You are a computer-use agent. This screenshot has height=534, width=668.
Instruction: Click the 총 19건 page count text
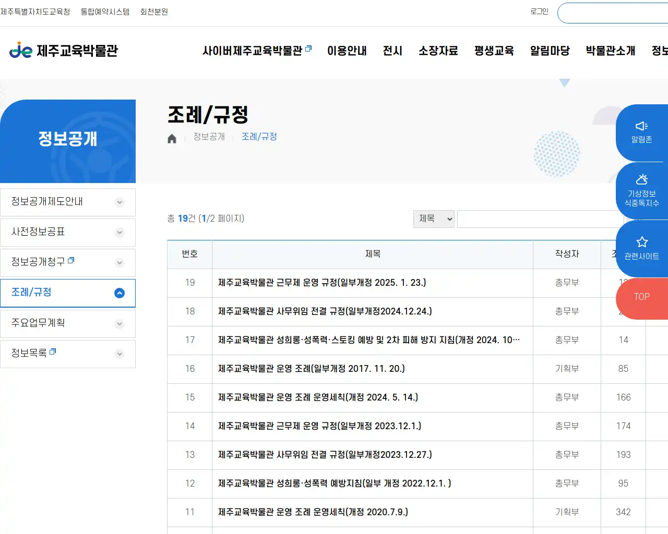[x=206, y=219]
